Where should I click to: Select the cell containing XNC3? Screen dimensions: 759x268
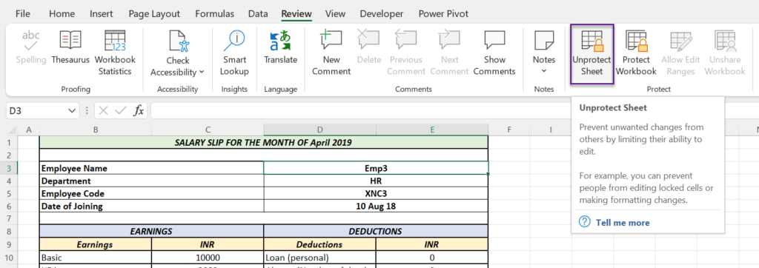click(376, 193)
